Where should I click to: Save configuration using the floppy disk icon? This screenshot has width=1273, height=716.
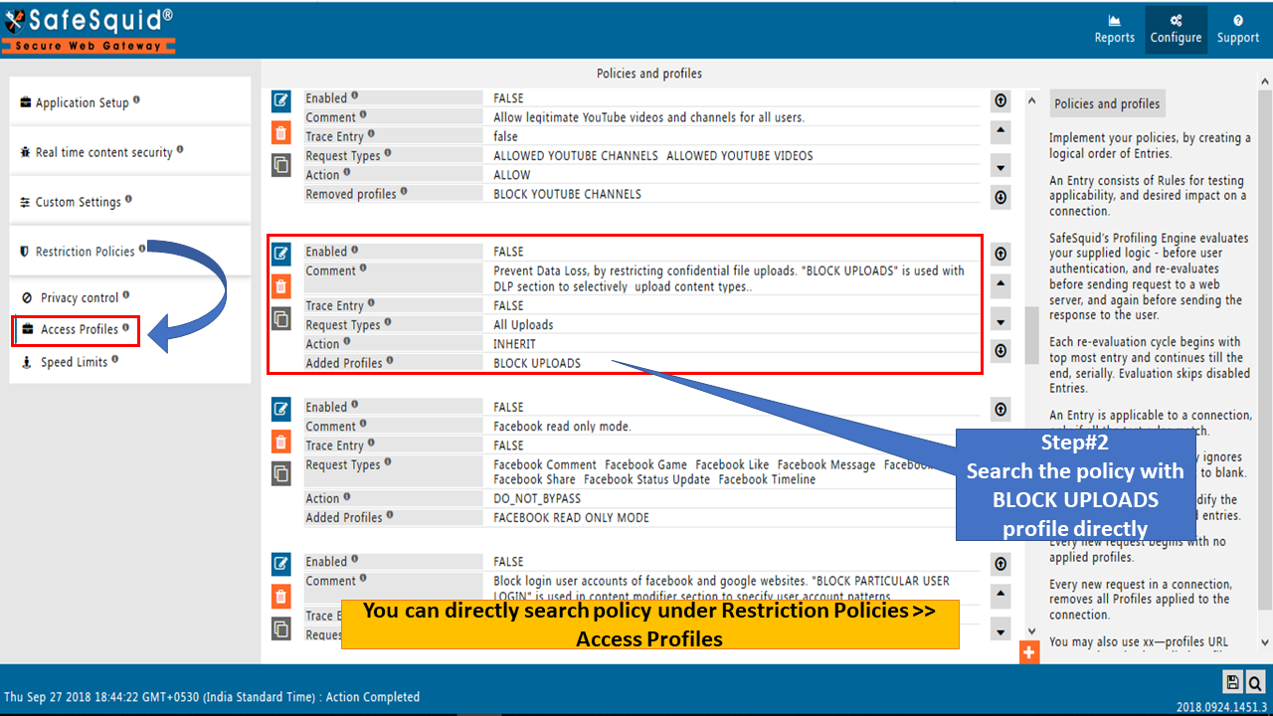(x=1233, y=681)
